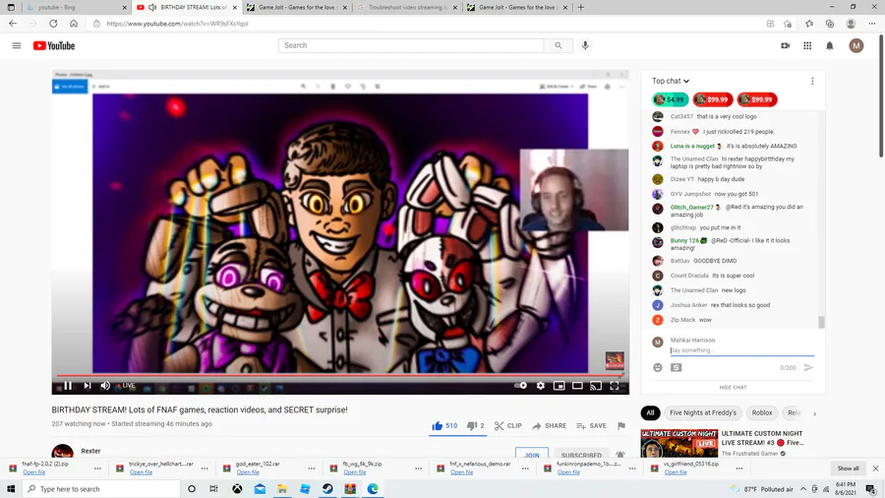
Task: Open file link for god_eater_102.rar
Action: (248, 472)
